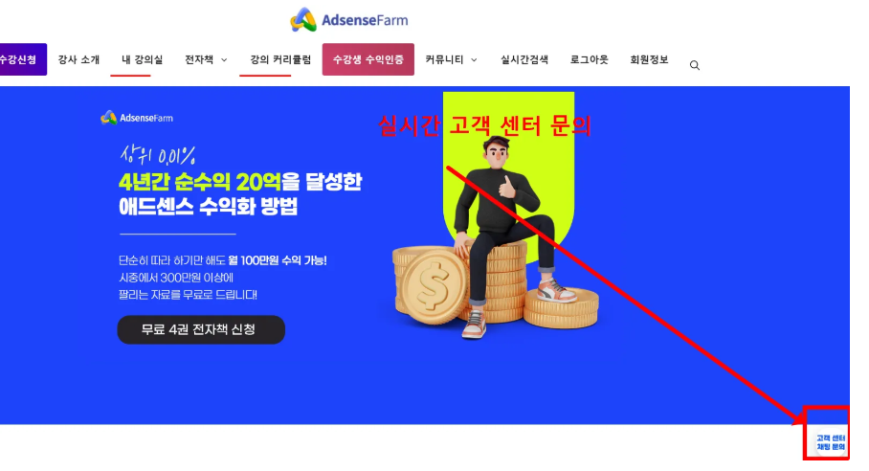Click the search magnifier icon
869x471 pixels.
pyautogui.click(x=695, y=65)
